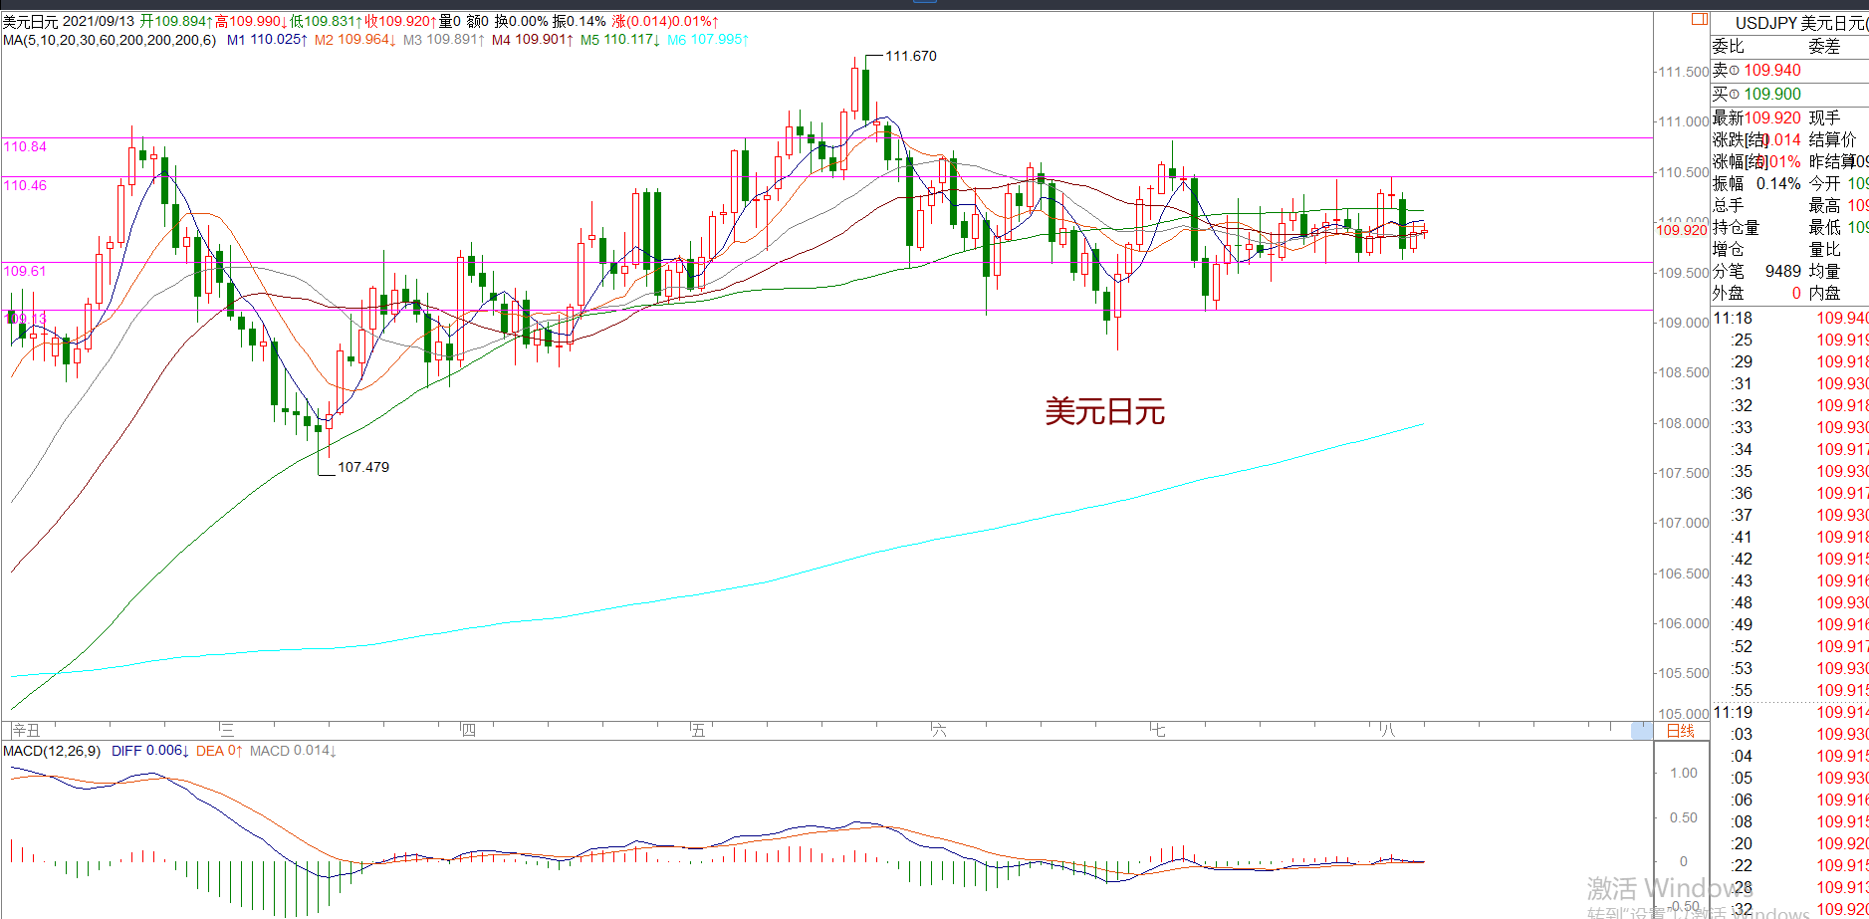Click the 111.670 high price label

tap(911, 56)
